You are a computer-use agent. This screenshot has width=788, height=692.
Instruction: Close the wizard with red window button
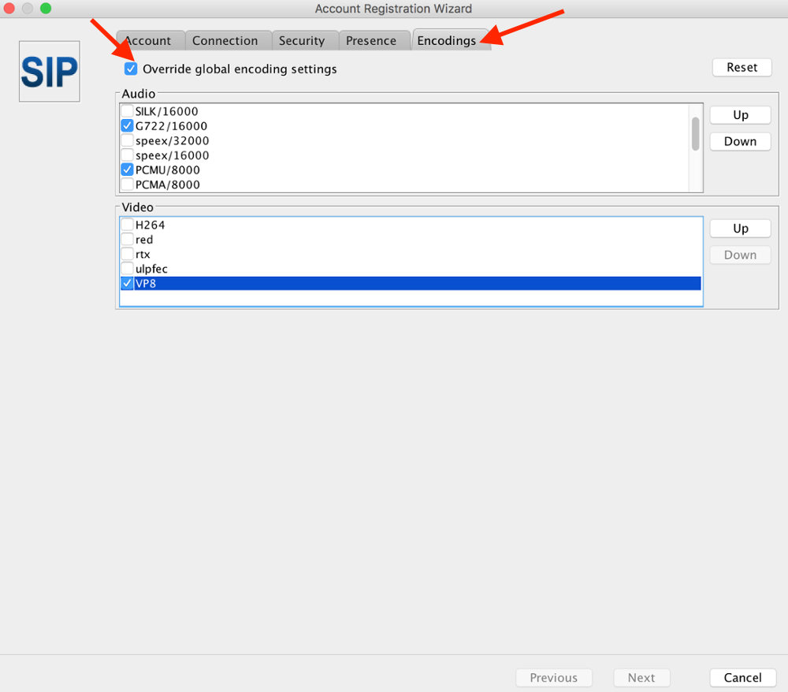(9, 8)
